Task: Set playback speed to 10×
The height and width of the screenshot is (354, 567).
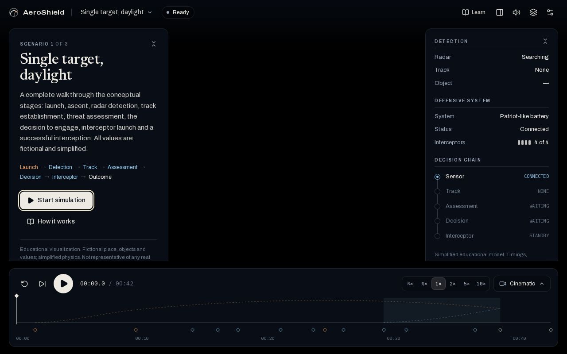Action: [481, 284]
